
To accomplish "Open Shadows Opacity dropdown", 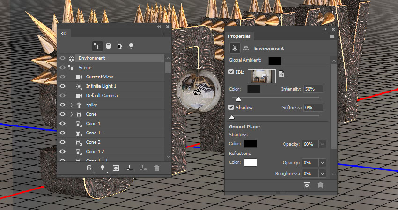I will coord(322,144).
